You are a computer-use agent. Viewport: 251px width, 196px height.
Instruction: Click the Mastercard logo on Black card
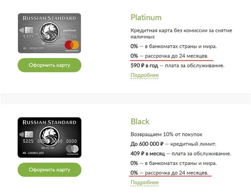[x=72, y=150]
